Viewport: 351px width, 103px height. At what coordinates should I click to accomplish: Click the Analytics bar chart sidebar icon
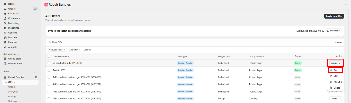pyautogui.click(x=5, y=47)
